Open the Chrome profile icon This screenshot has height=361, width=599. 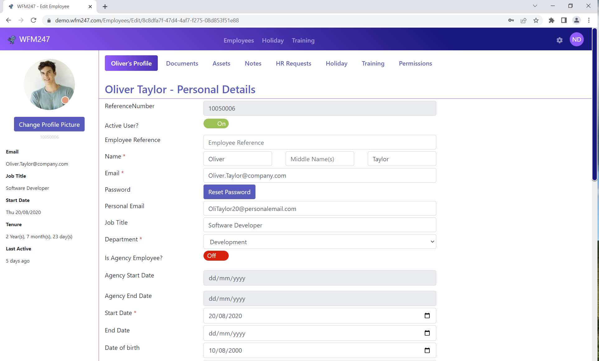pyautogui.click(x=576, y=20)
